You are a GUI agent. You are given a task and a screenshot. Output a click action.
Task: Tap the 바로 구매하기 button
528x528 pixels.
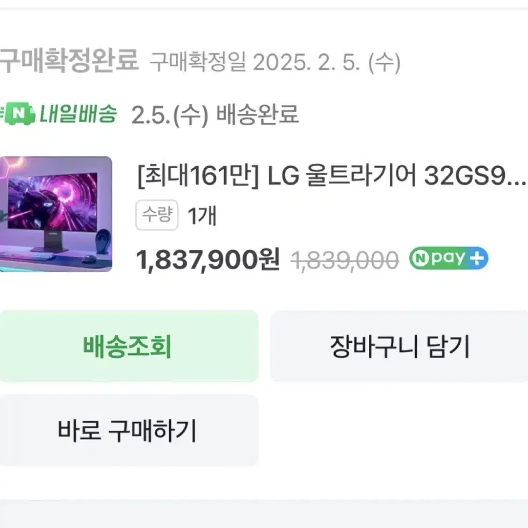[x=128, y=430]
